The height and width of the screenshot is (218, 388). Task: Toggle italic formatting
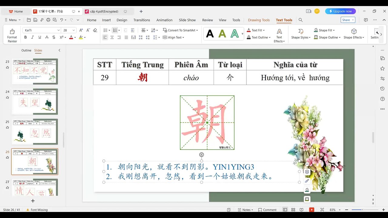[33, 37]
